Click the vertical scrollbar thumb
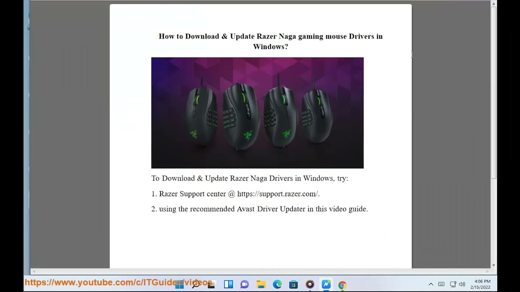 pos(494,93)
